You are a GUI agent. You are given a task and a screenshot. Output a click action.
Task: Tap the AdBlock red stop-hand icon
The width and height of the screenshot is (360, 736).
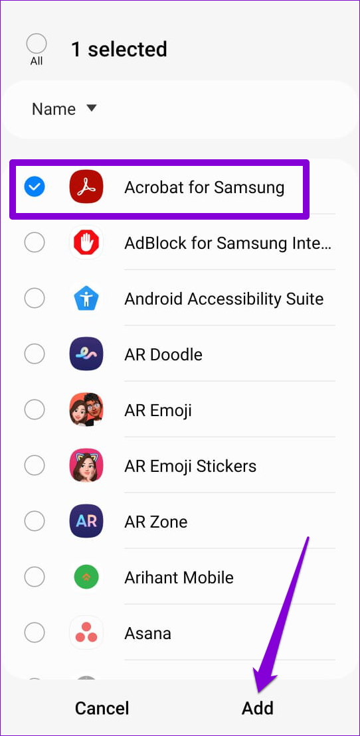(86, 243)
